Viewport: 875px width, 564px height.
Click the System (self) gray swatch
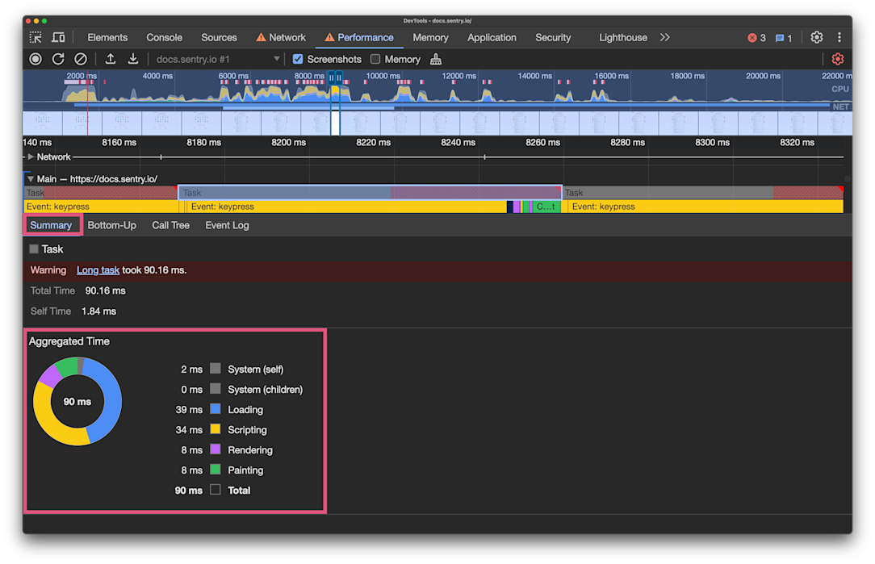[x=216, y=369]
